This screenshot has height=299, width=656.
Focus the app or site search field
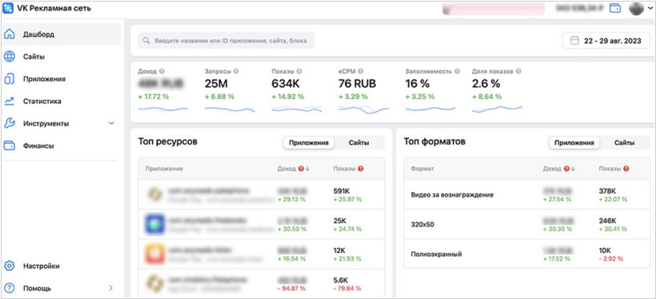point(226,41)
